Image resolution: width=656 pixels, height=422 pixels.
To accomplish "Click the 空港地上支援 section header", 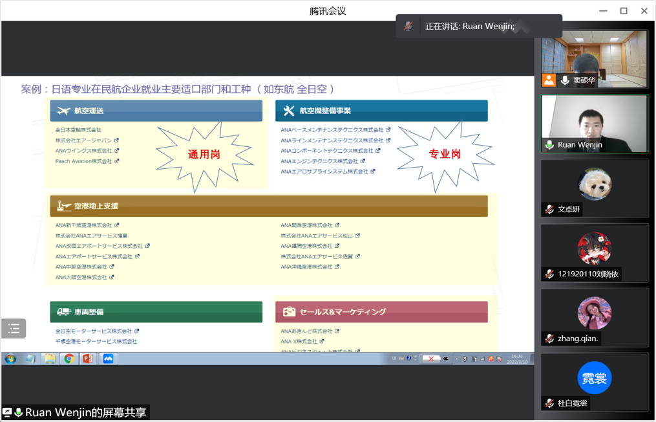I will (269, 206).
